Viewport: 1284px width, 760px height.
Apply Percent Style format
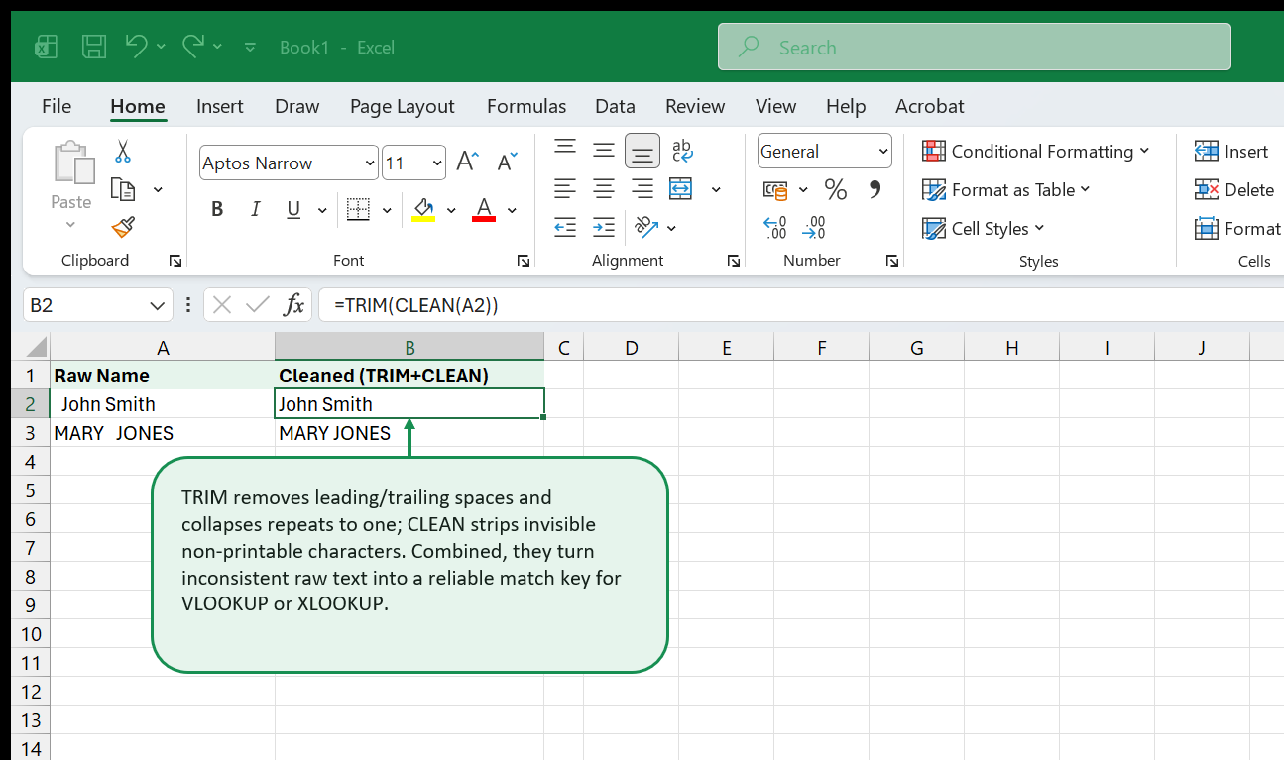(x=836, y=189)
